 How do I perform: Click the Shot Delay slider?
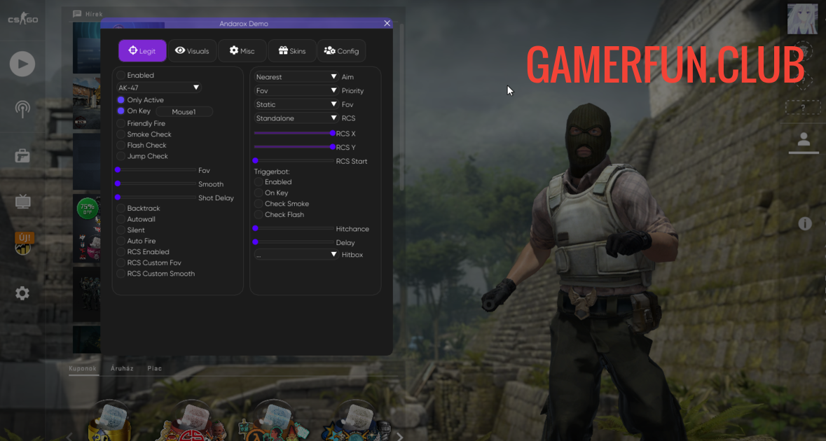156,197
